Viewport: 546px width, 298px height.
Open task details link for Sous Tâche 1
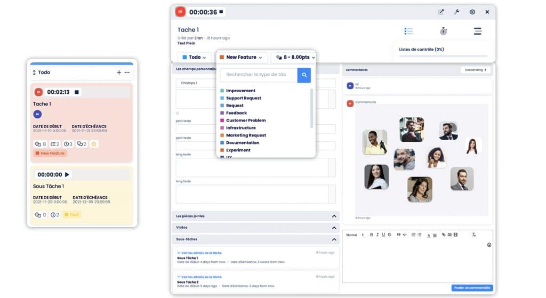(x=199, y=253)
